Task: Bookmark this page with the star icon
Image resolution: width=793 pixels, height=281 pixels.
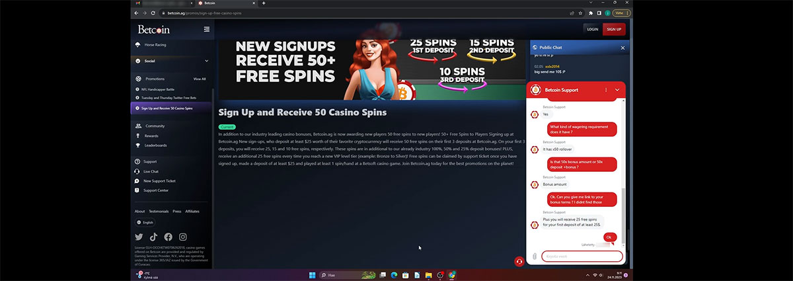Action: (580, 13)
